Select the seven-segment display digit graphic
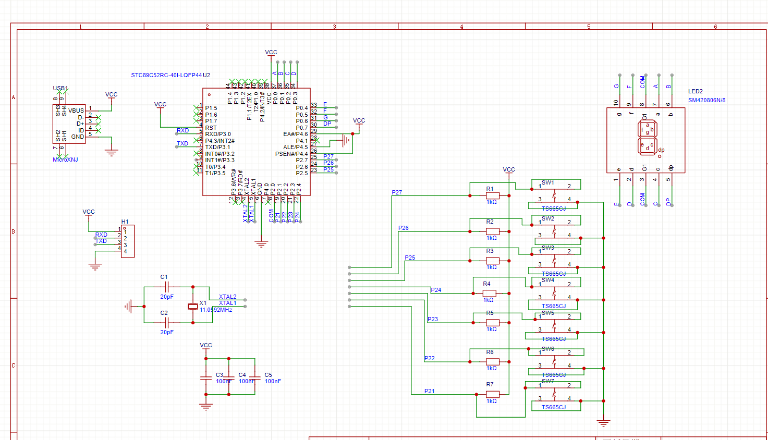 coord(648,138)
